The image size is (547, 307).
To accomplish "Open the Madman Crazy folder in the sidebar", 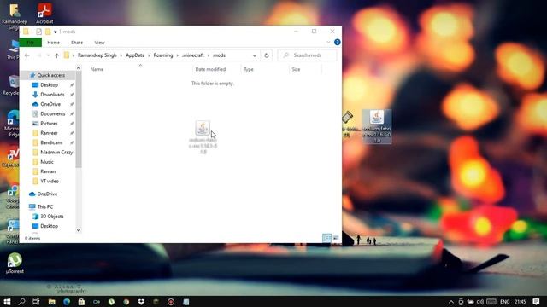I will pyautogui.click(x=56, y=153).
